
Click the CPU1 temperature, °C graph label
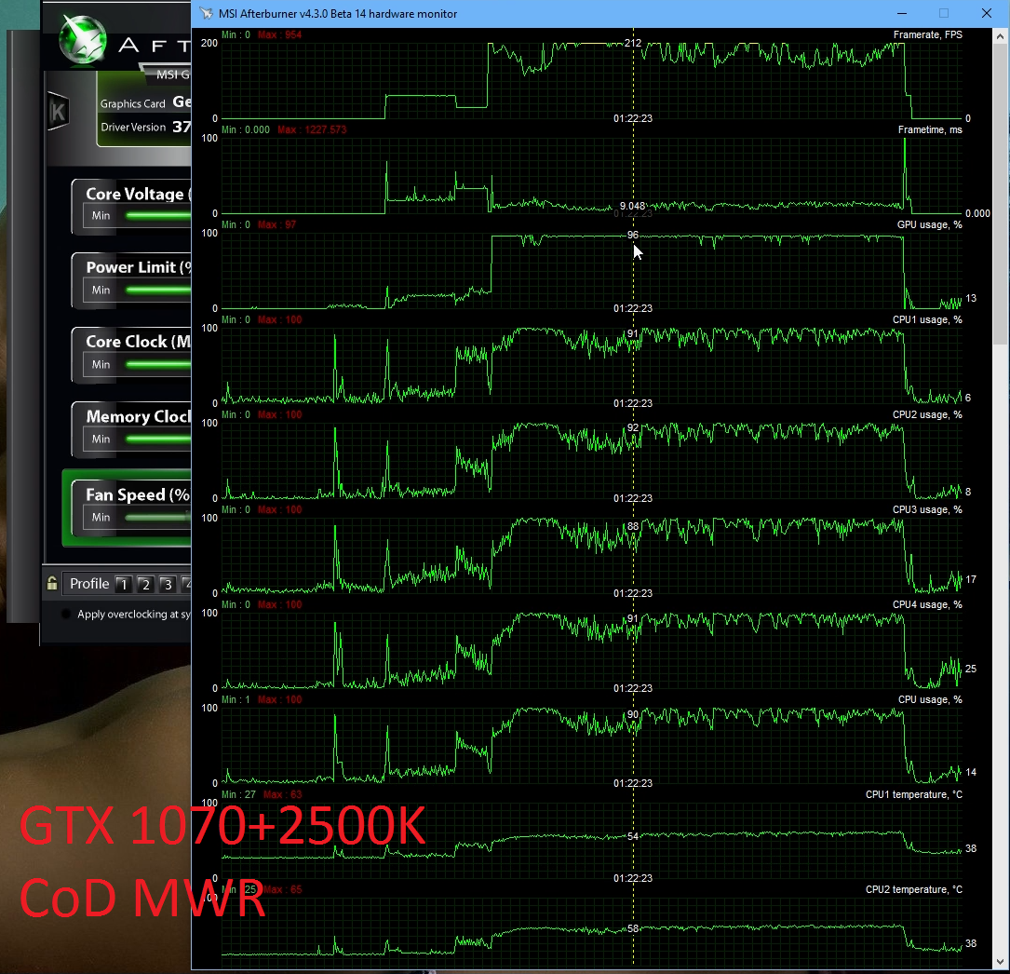(913, 795)
